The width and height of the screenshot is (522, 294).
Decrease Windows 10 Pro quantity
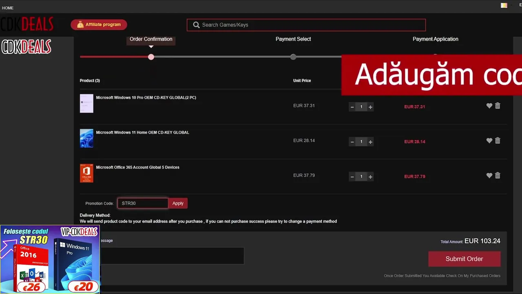352,107
